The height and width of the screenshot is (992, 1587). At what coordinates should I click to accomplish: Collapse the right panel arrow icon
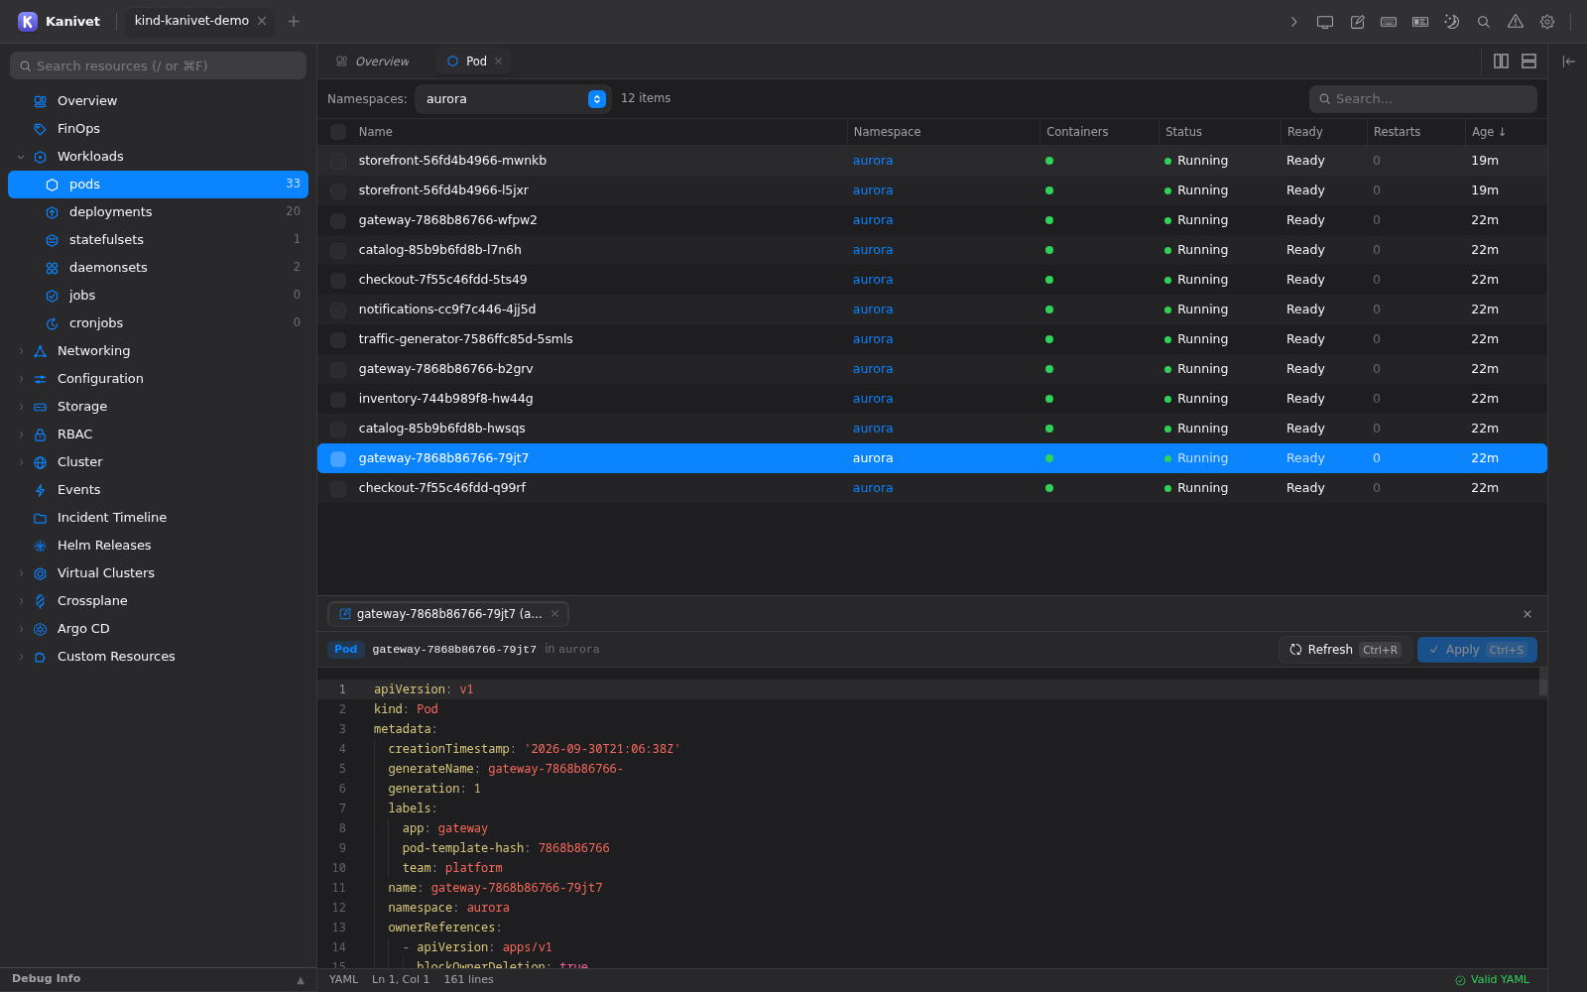coord(1568,62)
